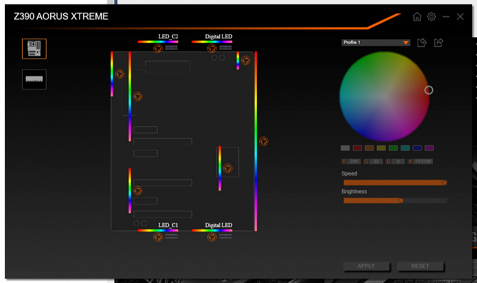Select the top-right corner LED zone icon
This screenshot has width=477, height=283.
click(x=245, y=60)
